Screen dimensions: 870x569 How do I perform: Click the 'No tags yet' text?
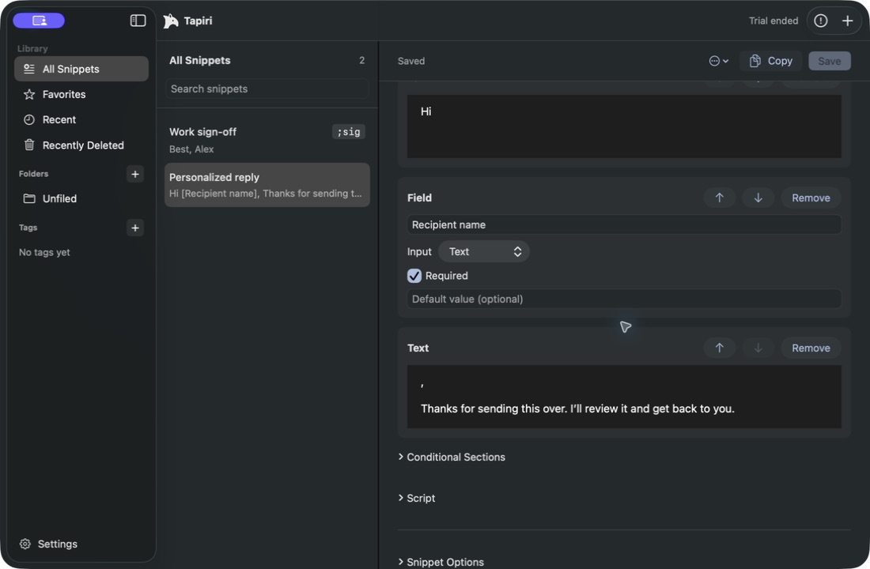[x=44, y=252]
